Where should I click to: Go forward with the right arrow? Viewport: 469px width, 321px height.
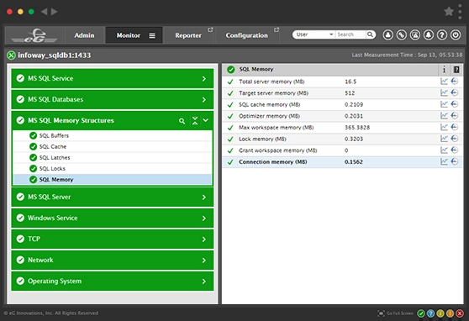(54, 12)
